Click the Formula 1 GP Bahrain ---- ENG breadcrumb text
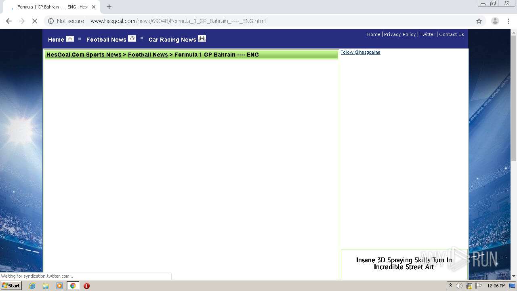The width and height of the screenshot is (517, 291). (x=216, y=55)
